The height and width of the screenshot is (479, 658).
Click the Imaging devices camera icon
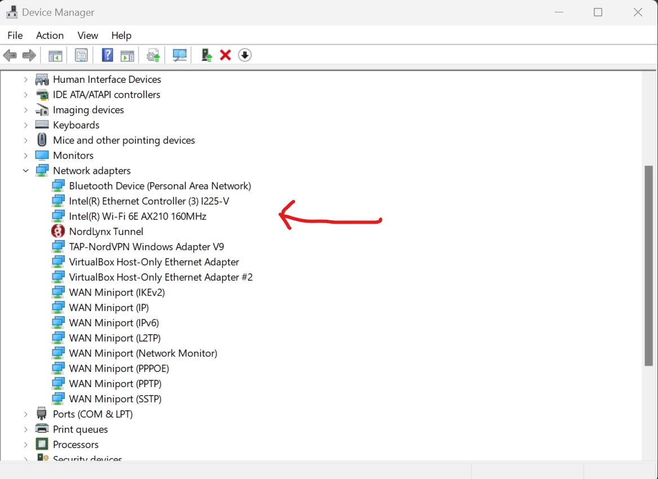click(x=42, y=109)
